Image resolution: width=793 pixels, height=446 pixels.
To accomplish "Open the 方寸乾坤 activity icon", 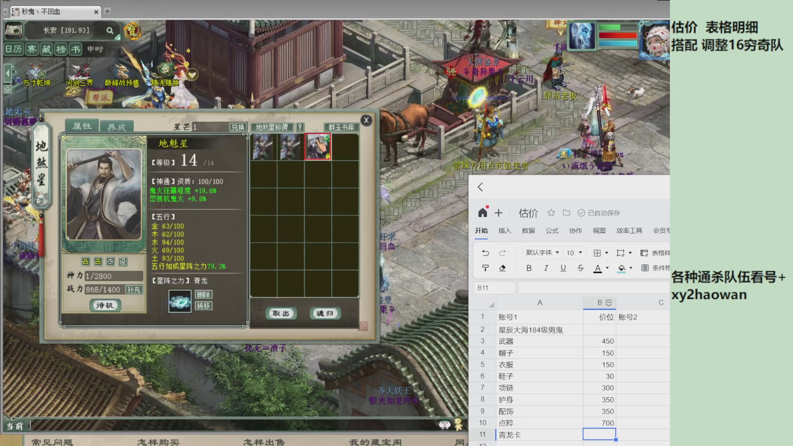I will click(x=36, y=75).
